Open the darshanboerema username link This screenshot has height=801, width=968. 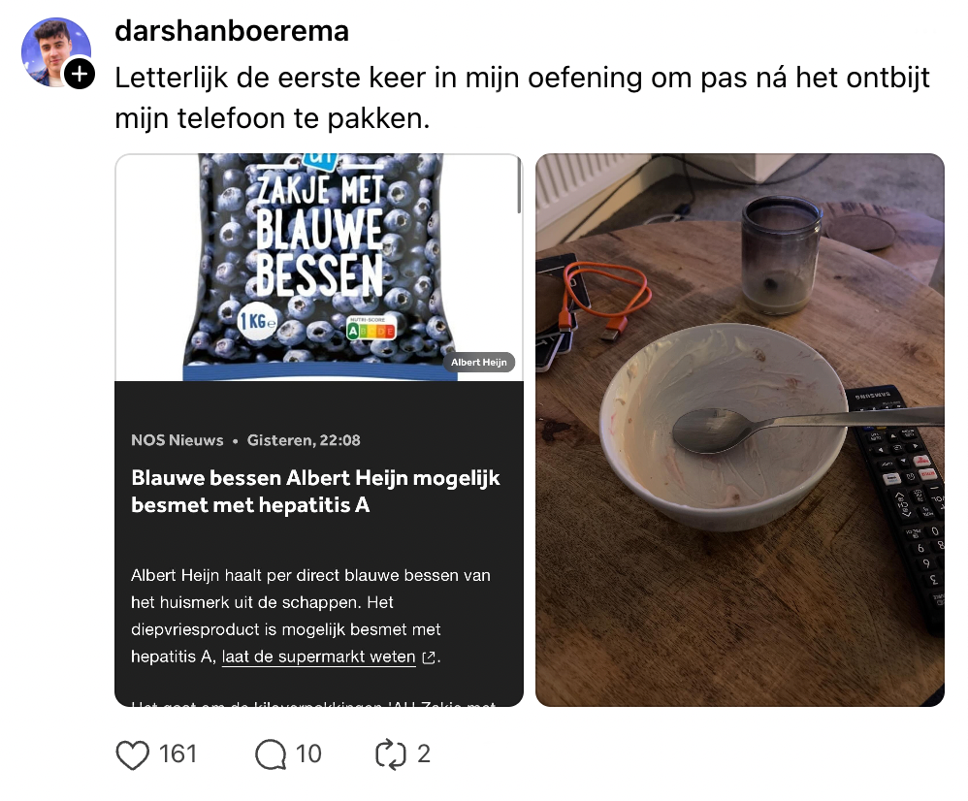(x=232, y=31)
